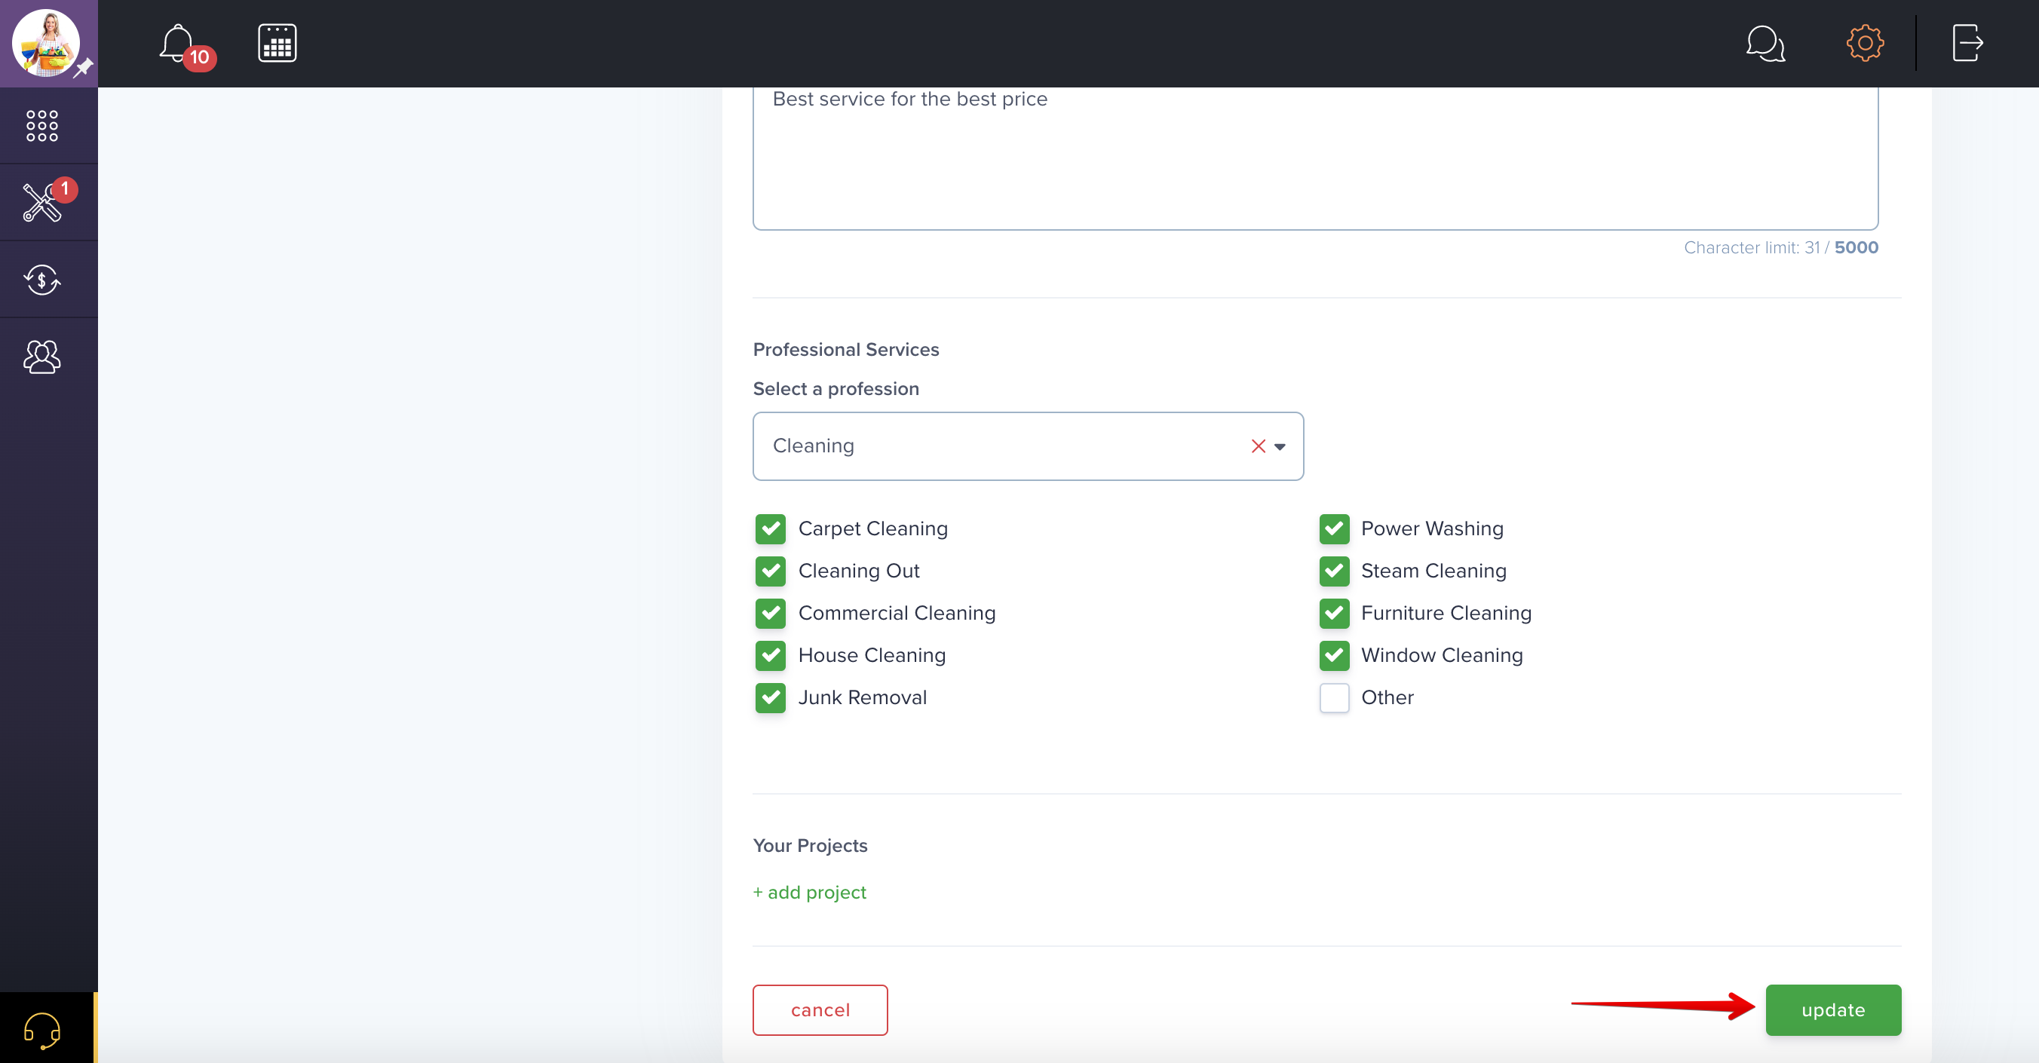Viewport: 2039px width, 1063px height.
Task: Uncheck the House Cleaning checkbox
Action: click(x=770, y=655)
